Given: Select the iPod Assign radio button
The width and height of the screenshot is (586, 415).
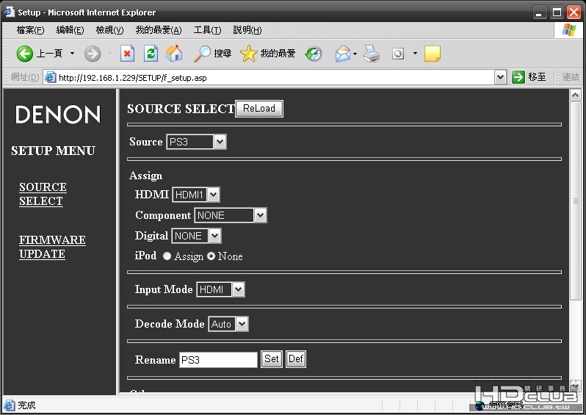Looking at the screenshot, I should 167,256.
